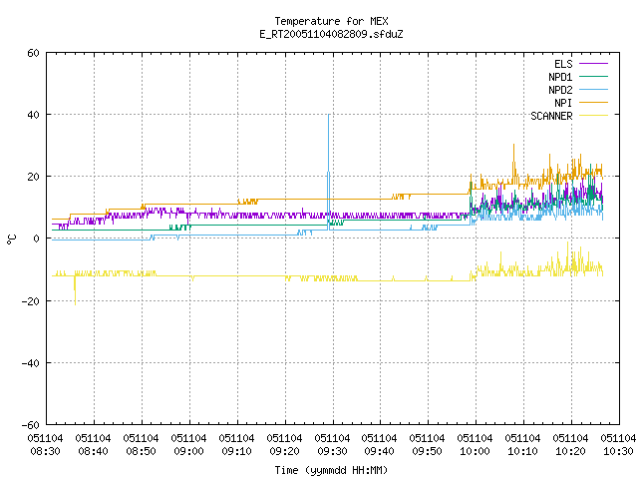Click the NPI legend label
Viewport: 638px width, 479px height.
pos(563,103)
